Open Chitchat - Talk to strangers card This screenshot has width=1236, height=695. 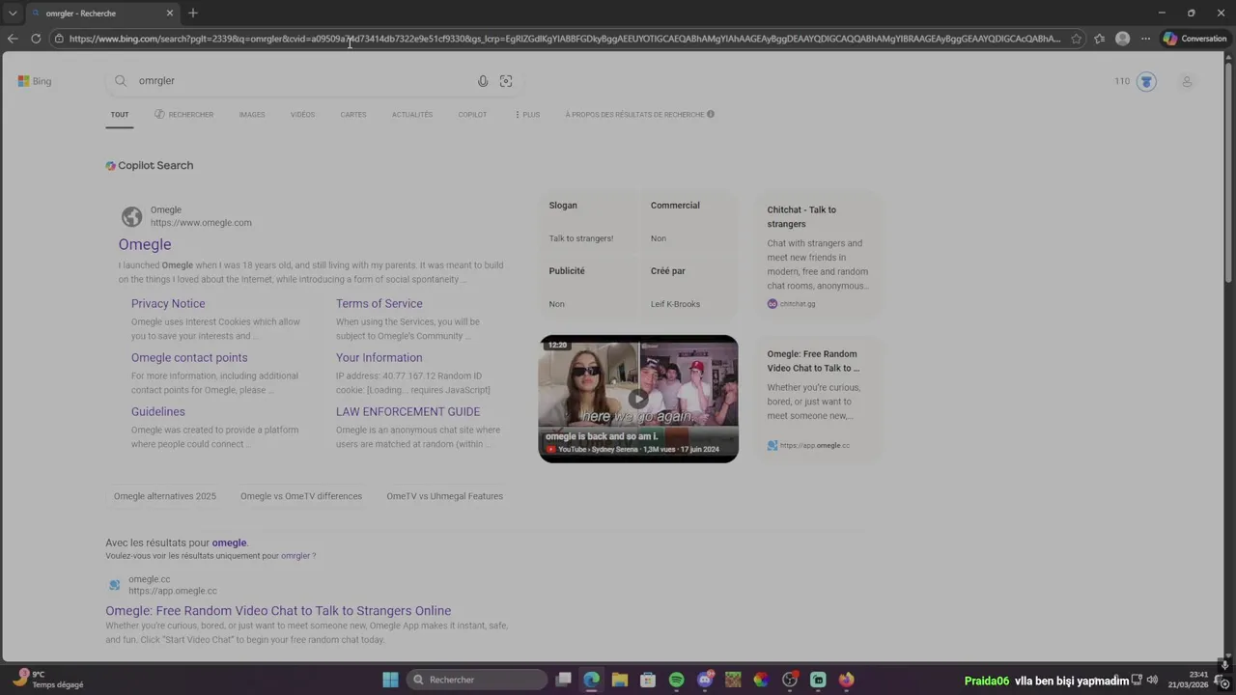coord(819,256)
